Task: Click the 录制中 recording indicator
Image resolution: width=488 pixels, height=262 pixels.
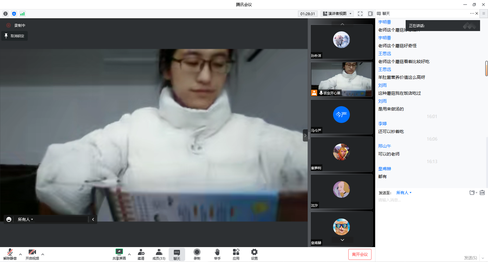Action: 16,26
